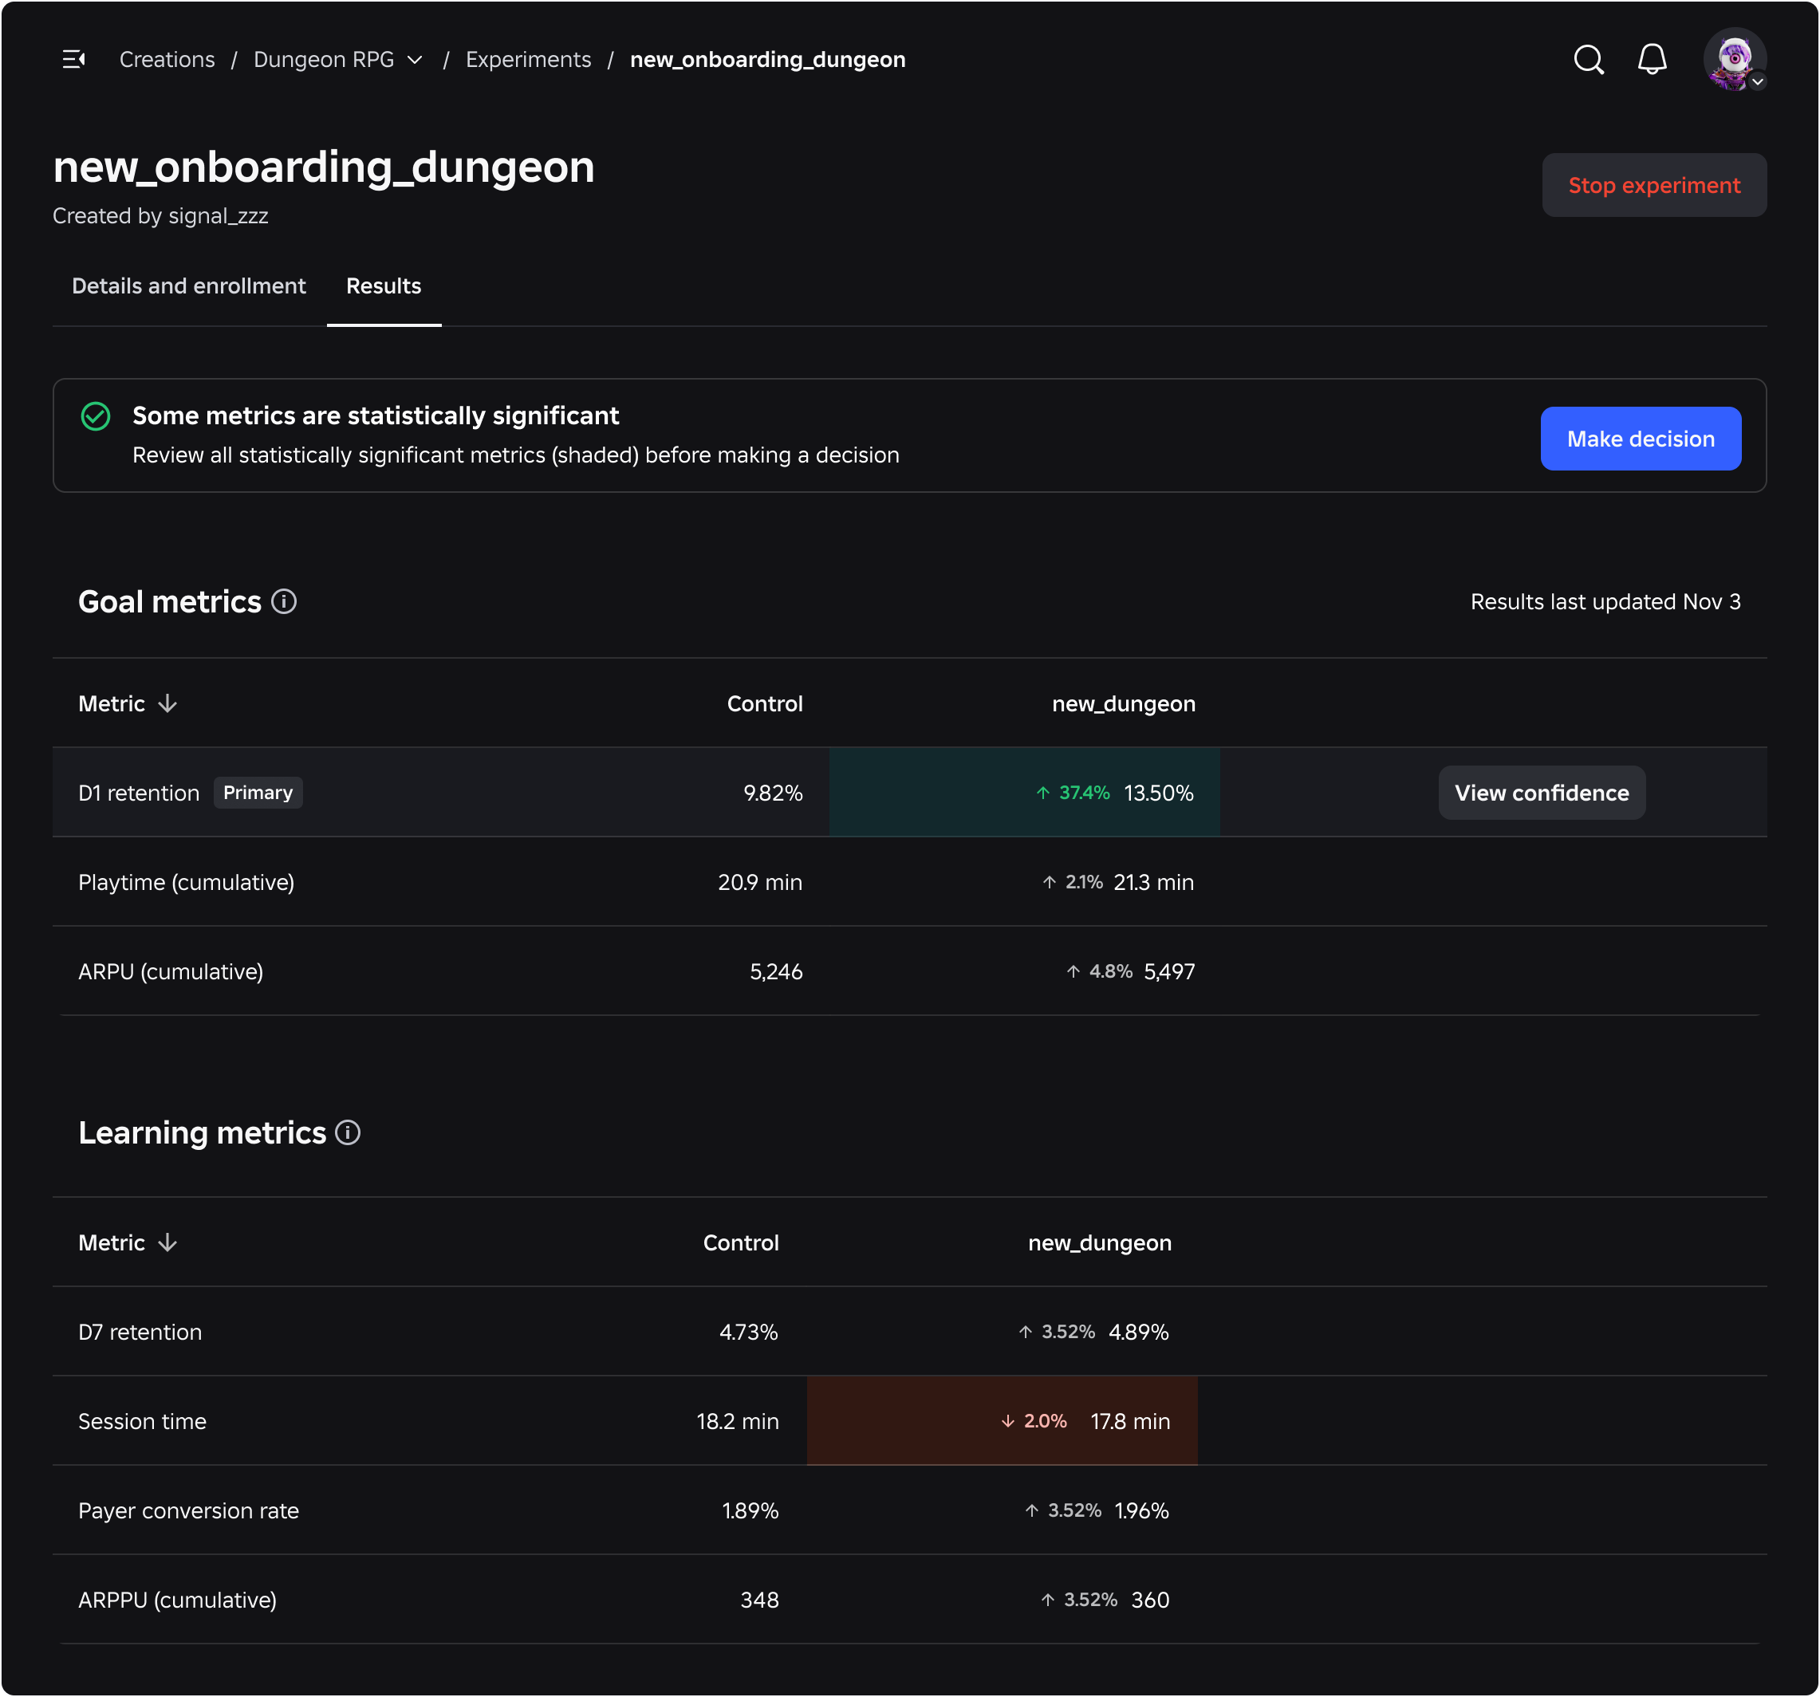Select the Payer conversion rate row
The height and width of the screenshot is (1697, 1820).
(x=188, y=1510)
